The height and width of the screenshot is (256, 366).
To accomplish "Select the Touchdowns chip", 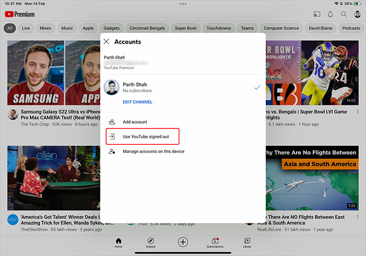I will 219,28.
